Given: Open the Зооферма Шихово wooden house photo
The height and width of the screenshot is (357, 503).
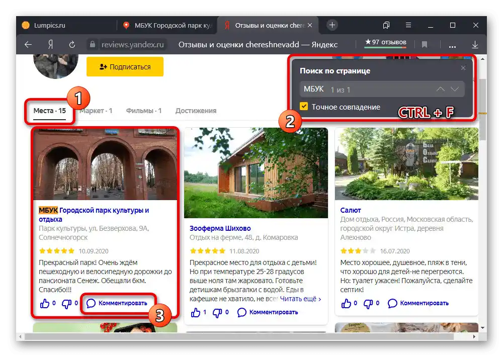Looking at the screenshot, I should point(256,173).
